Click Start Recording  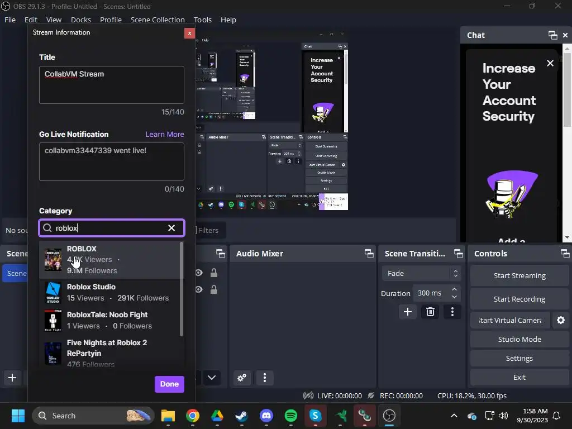(519, 299)
